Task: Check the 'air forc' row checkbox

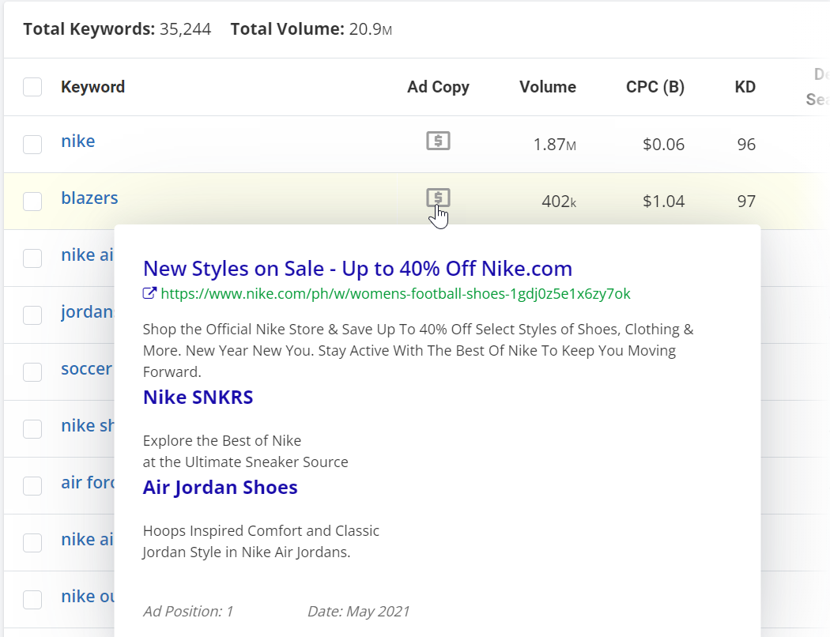Action: (32, 486)
